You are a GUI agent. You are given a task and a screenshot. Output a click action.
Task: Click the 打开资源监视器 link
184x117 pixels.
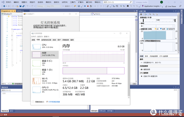[54, 102]
